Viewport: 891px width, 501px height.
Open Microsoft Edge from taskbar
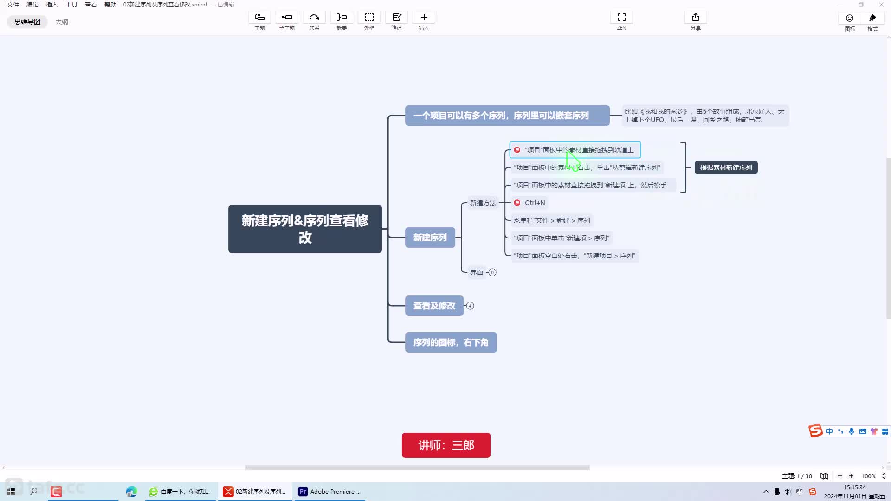point(131,491)
